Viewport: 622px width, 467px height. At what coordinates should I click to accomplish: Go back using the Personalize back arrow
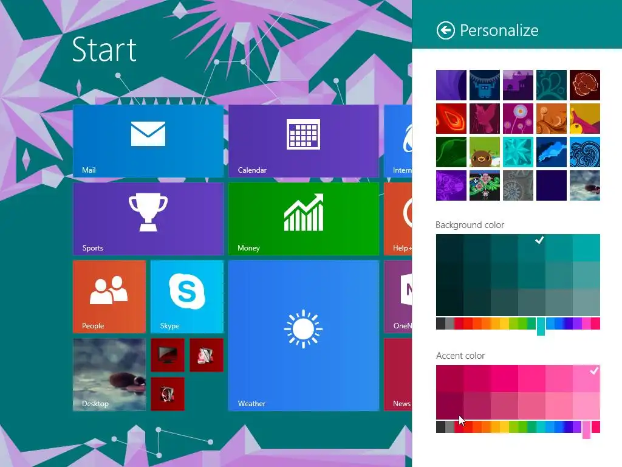pyautogui.click(x=445, y=30)
